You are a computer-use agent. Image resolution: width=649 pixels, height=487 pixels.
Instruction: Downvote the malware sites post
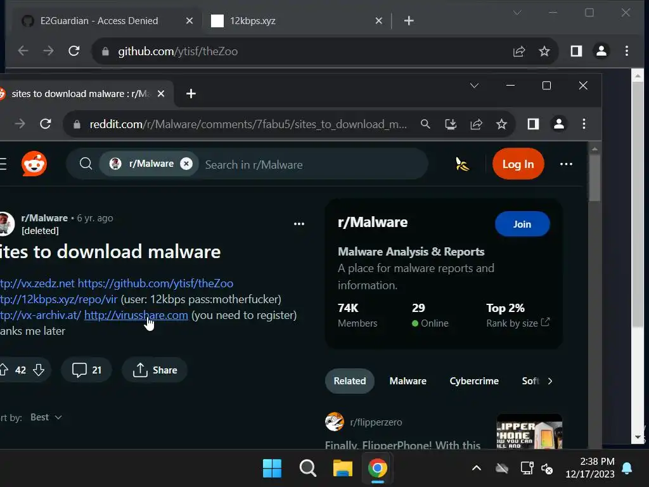click(39, 370)
